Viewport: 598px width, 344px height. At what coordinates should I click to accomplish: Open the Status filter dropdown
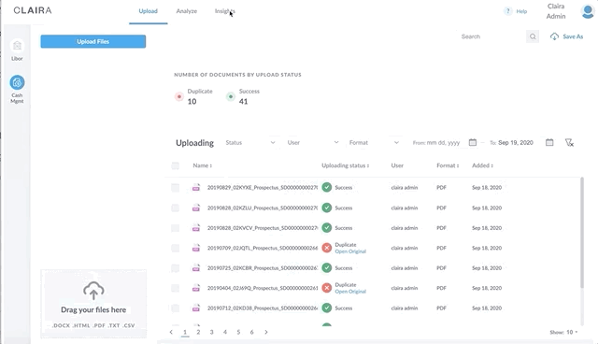tap(250, 143)
